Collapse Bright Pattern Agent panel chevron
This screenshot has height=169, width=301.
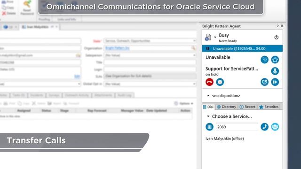277,26
